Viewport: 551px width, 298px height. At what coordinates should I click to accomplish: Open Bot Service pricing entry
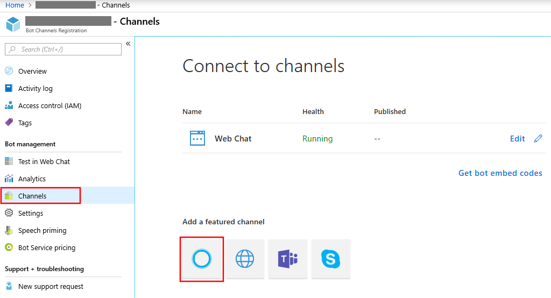click(47, 248)
